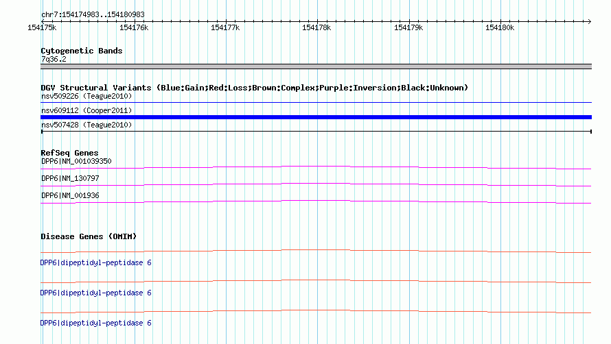
Task: Click the nsv609112 (Cooper2011) variant label
Action: click(x=87, y=110)
